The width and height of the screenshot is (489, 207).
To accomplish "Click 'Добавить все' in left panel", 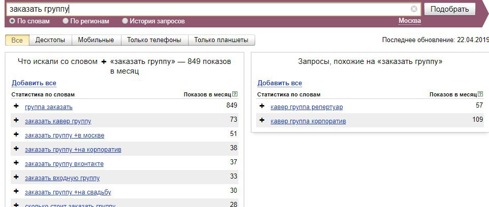I will 34,83.
